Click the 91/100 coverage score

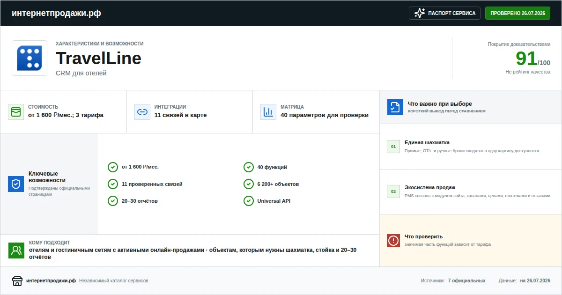(x=533, y=59)
